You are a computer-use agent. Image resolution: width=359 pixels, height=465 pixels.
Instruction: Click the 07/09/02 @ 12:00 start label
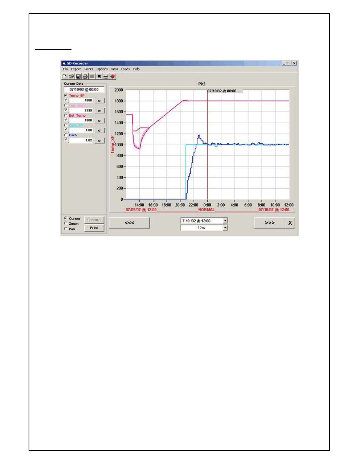(x=141, y=210)
